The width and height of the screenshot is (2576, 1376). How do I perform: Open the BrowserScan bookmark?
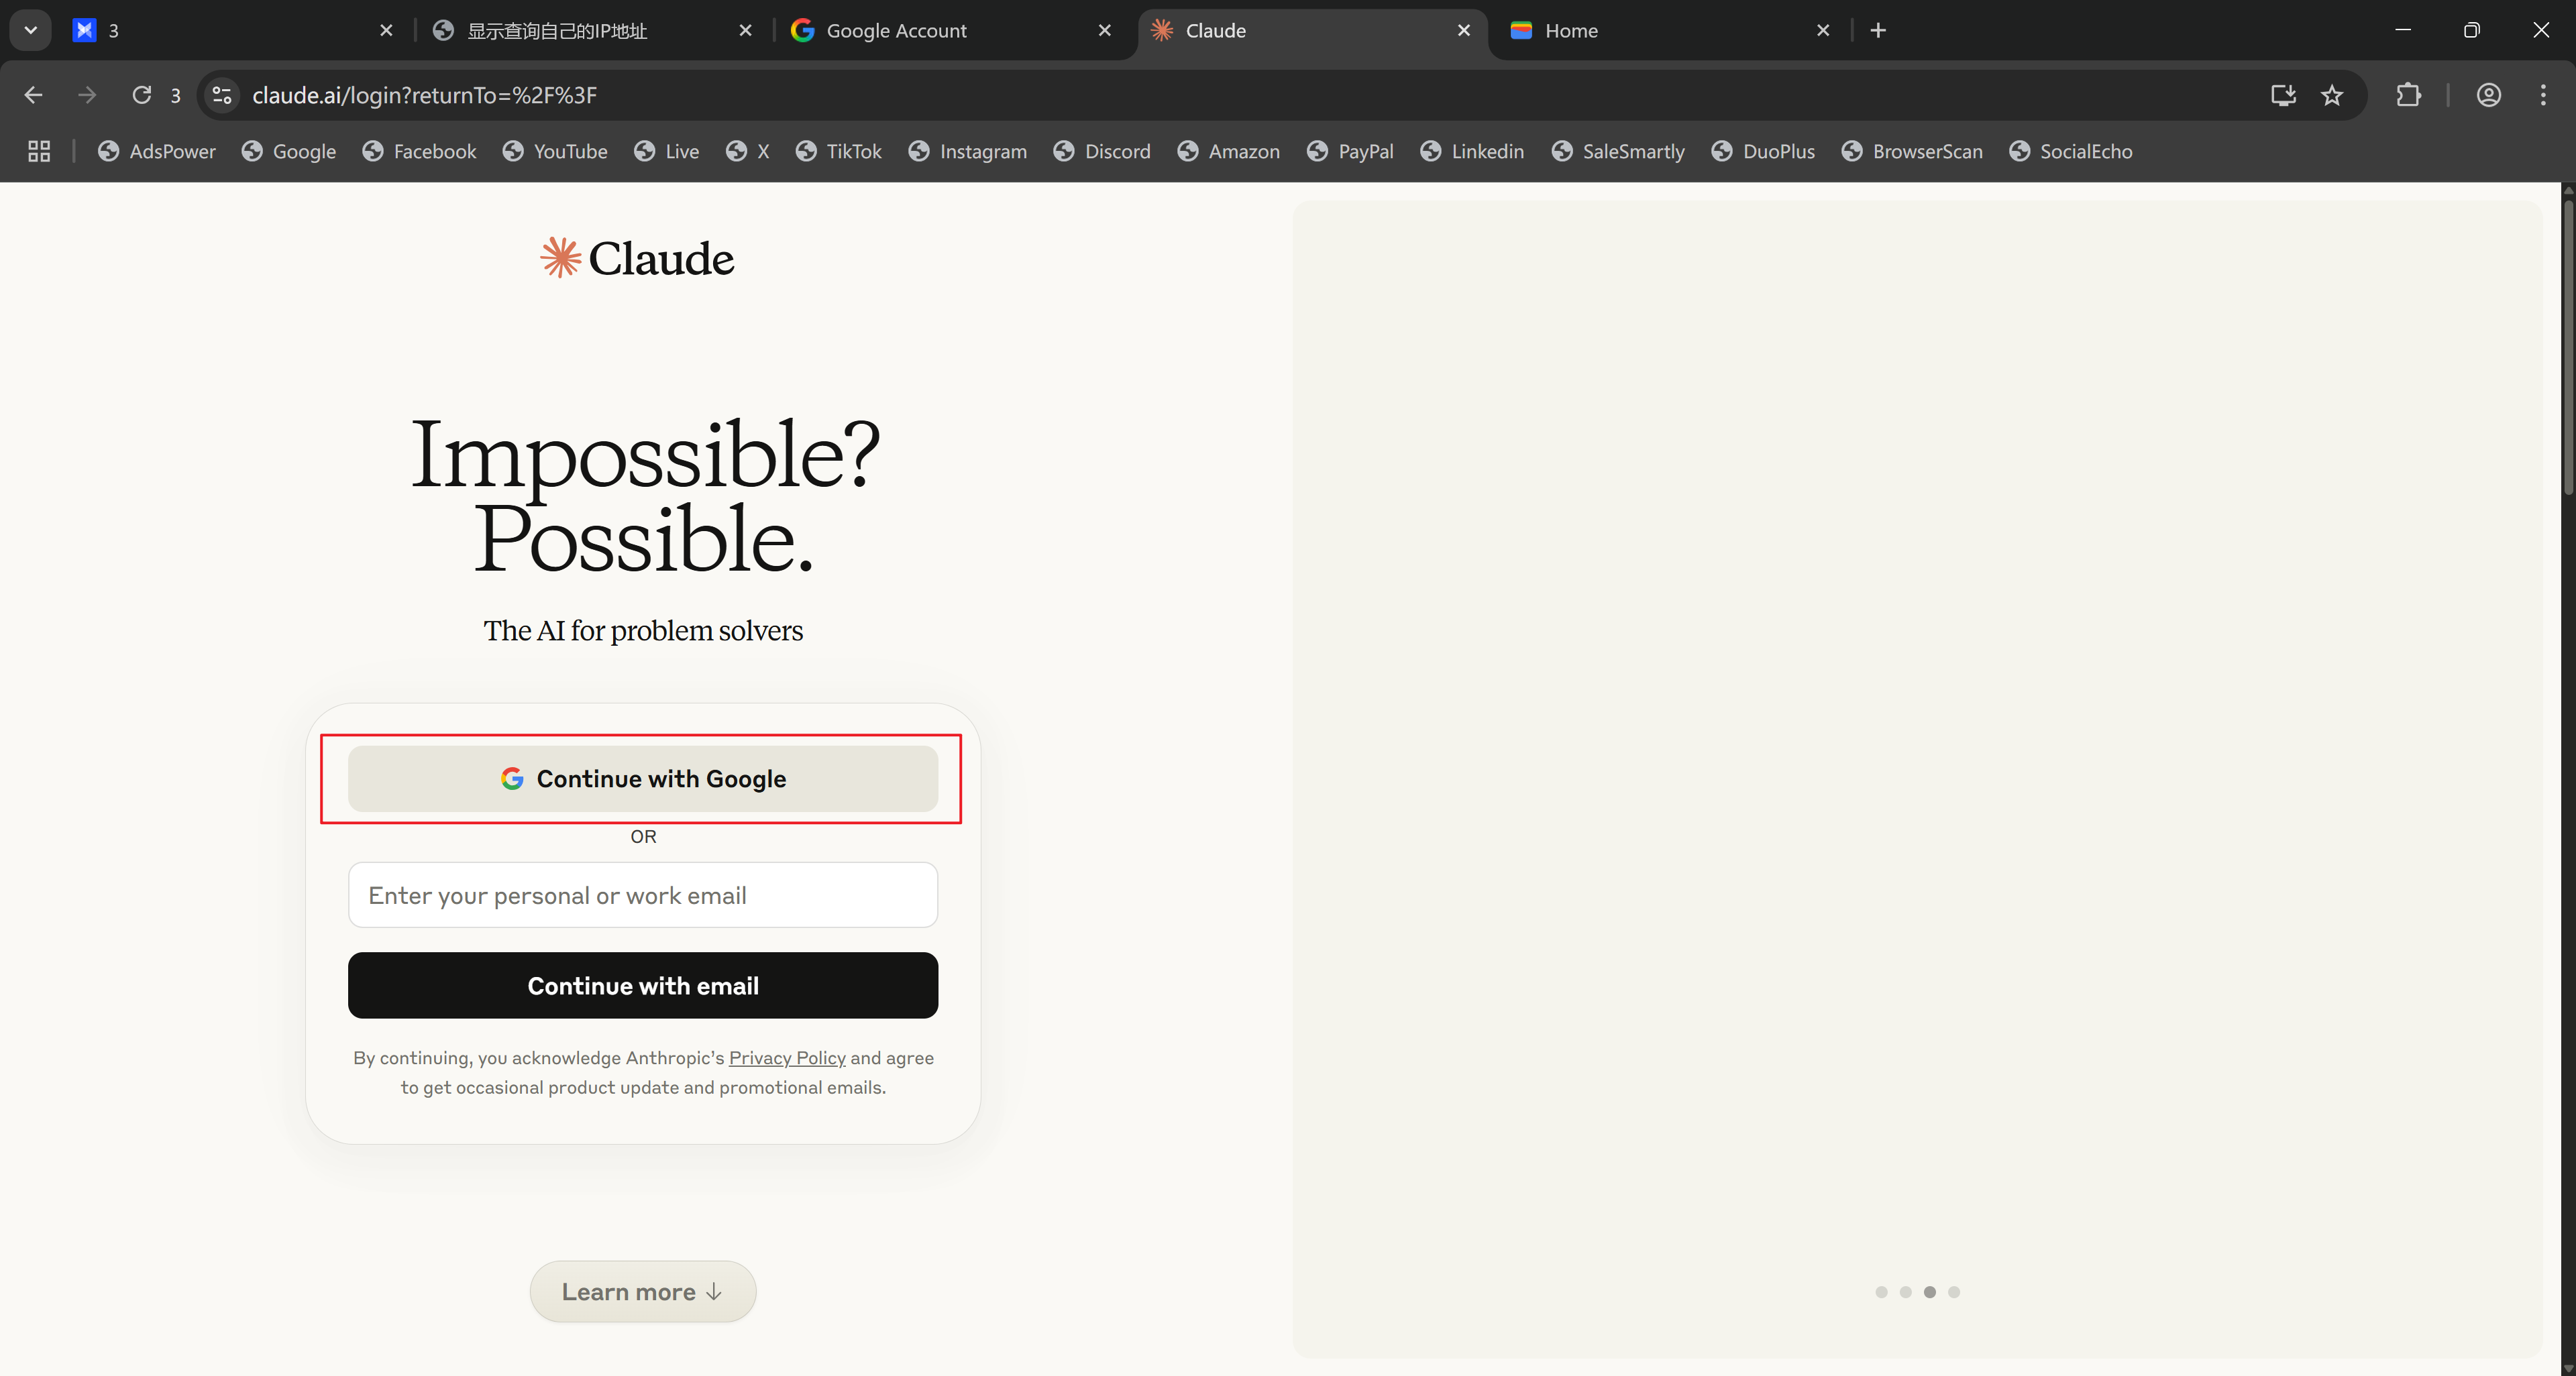click(x=1911, y=151)
